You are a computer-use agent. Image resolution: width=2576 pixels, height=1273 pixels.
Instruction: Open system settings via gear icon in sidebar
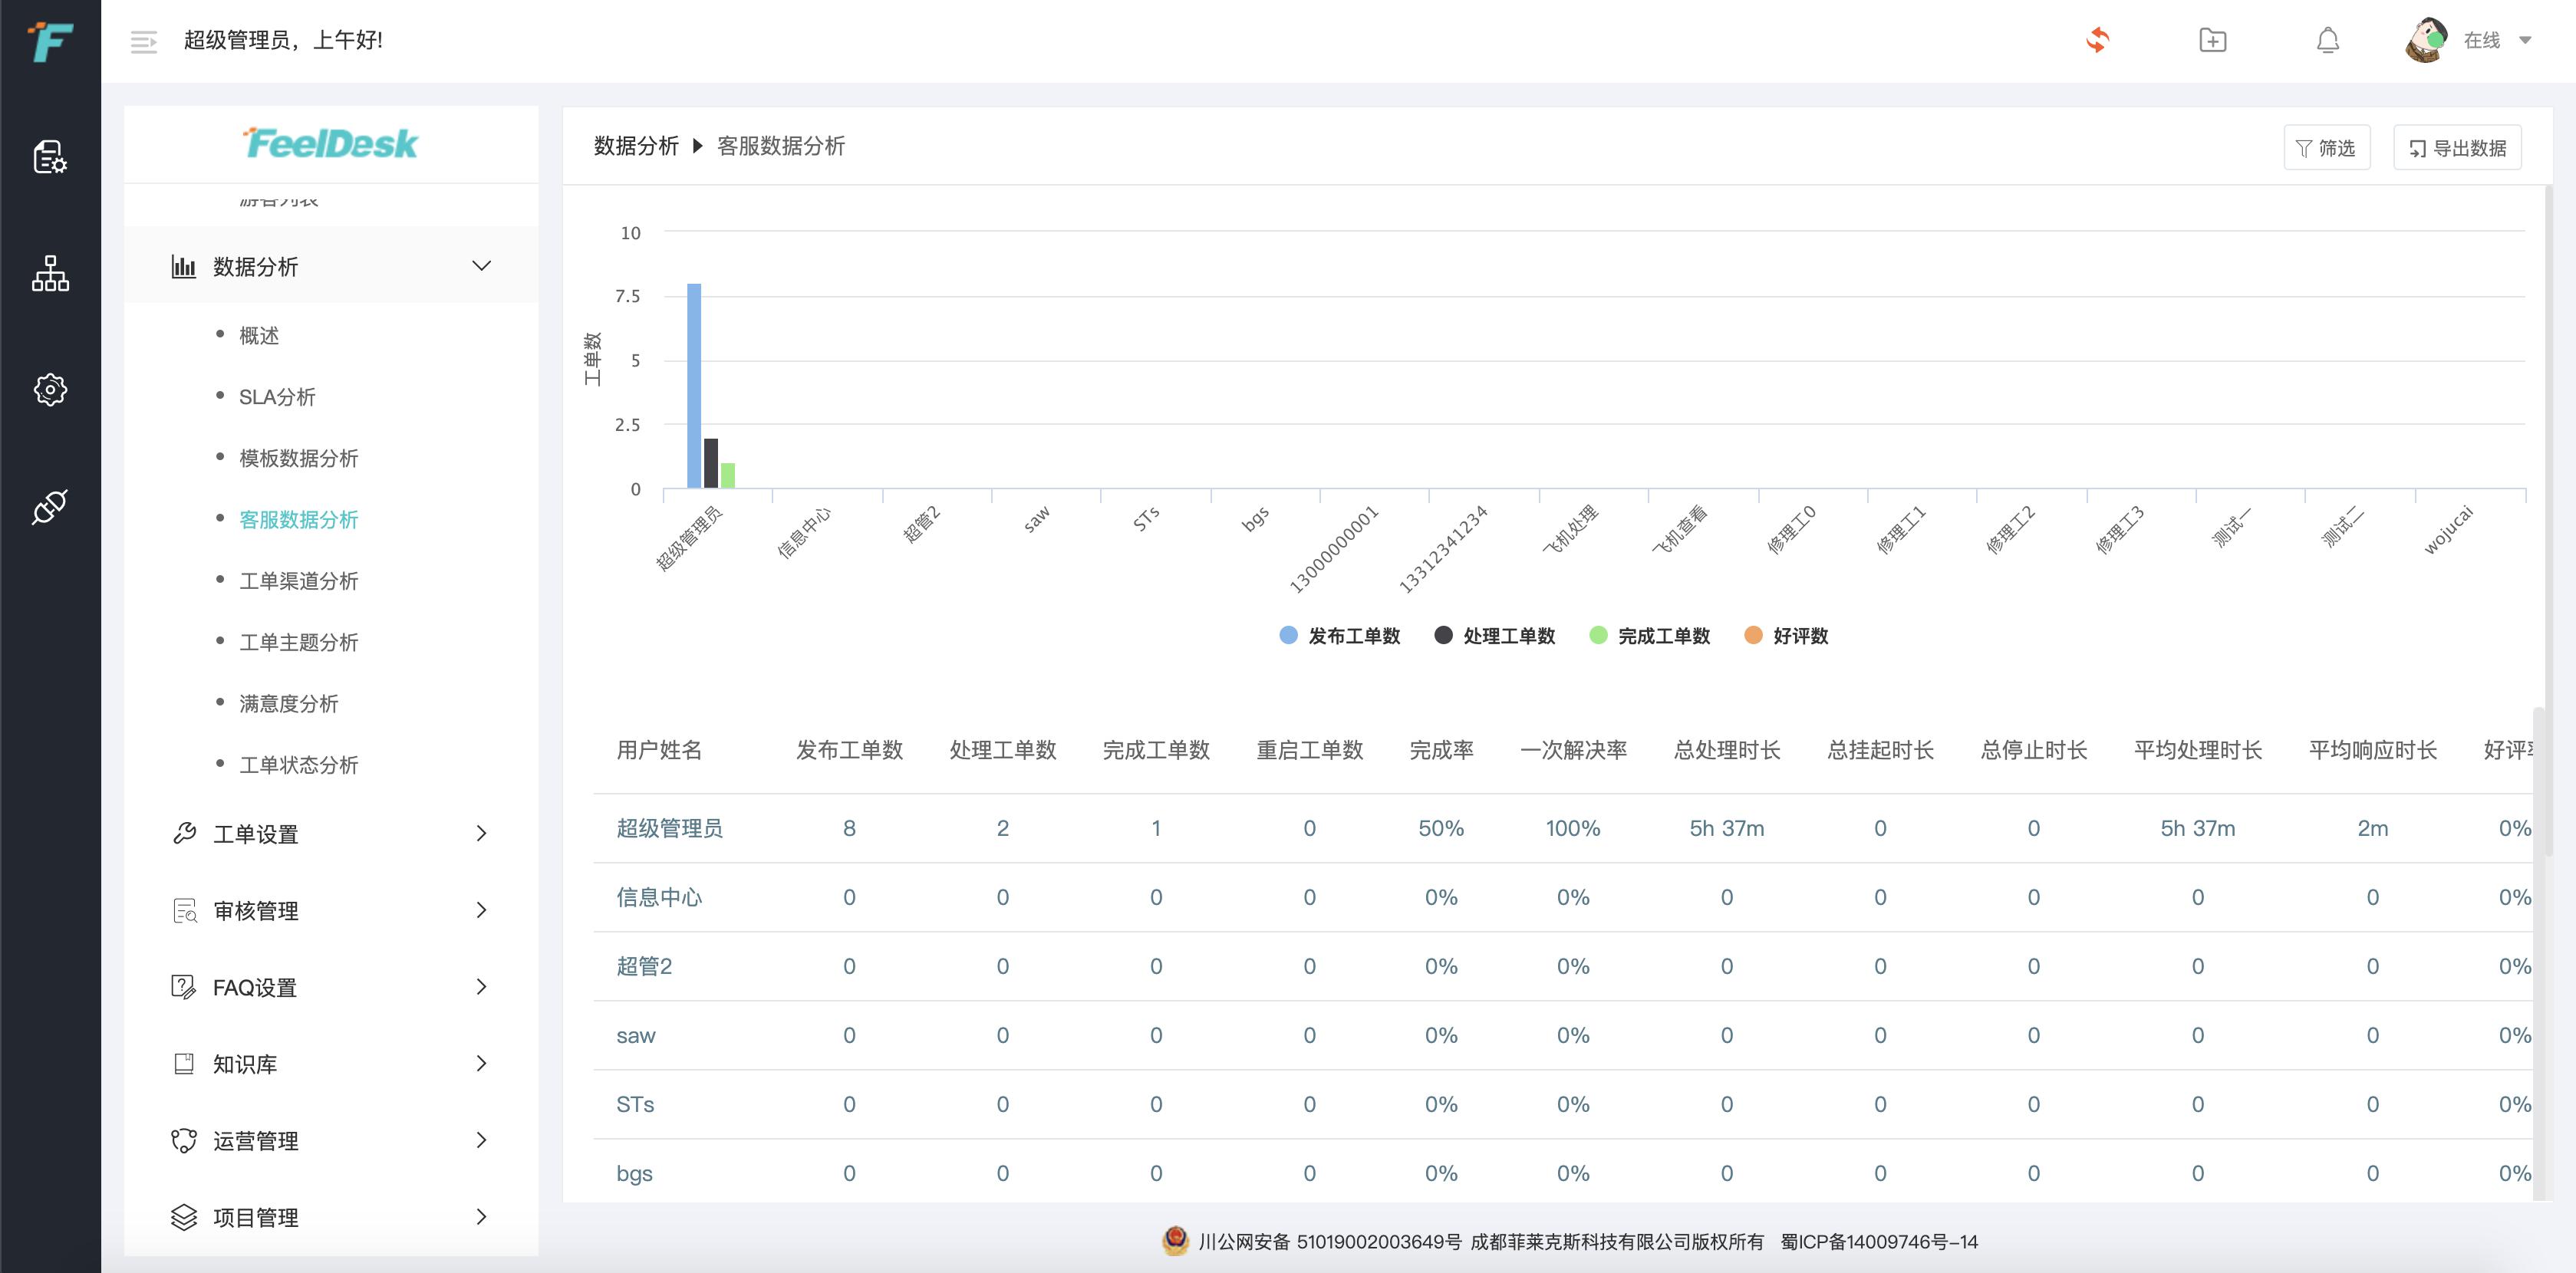click(x=49, y=390)
